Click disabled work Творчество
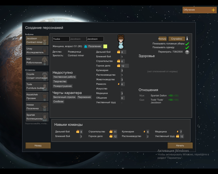Viewport: 218px width, 174px height. click(x=60, y=81)
